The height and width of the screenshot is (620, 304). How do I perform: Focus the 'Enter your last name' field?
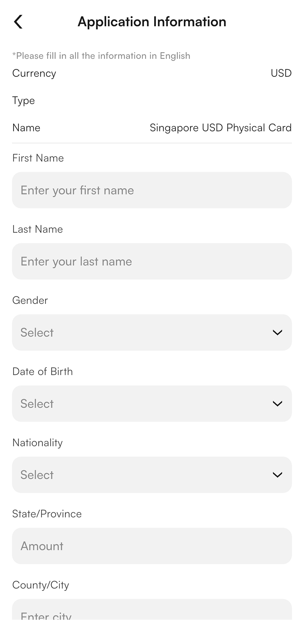(152, 261)
